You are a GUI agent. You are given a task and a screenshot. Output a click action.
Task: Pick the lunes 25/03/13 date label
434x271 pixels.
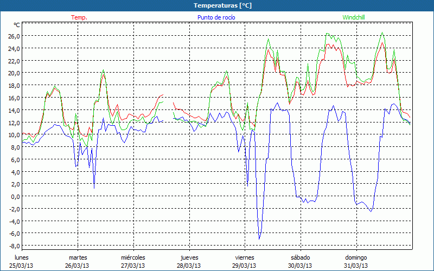pyautogui.click(x=22, y=261)
